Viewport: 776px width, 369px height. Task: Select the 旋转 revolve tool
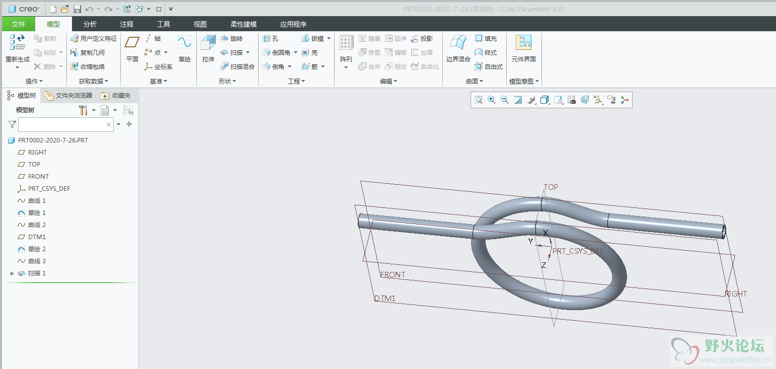coord(231,38)
